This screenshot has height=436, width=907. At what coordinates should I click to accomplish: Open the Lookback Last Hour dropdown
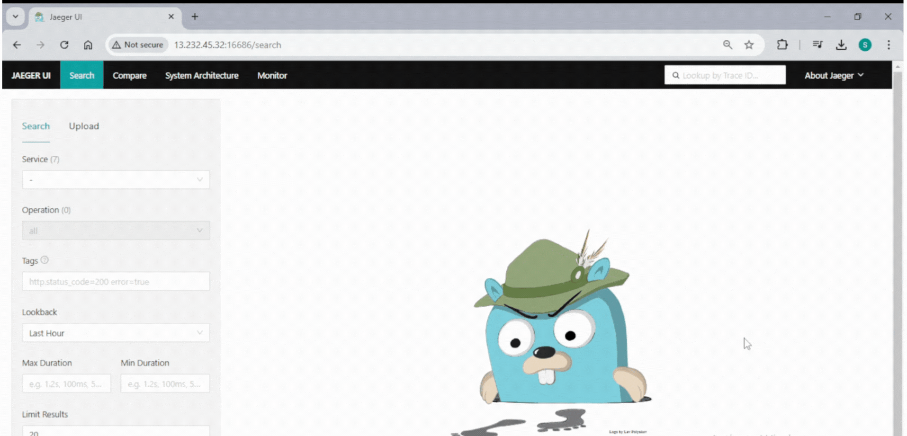click(x=116, y=333)
